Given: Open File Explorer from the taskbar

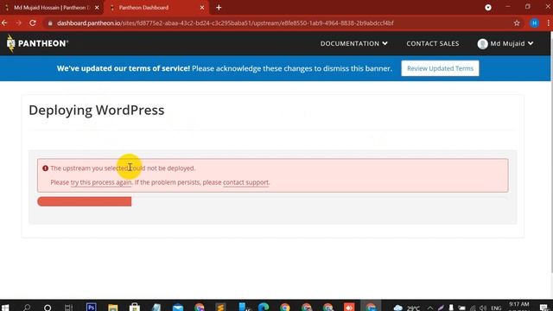Looking at the screenshot, I should point(113,308).
